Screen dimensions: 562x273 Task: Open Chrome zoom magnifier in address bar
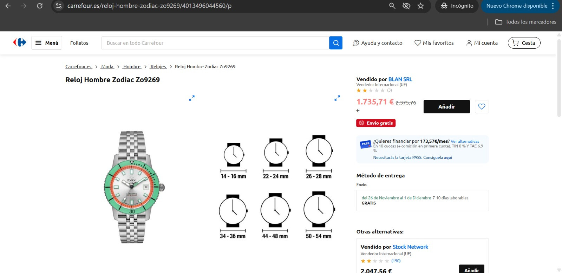coord(392,6)
